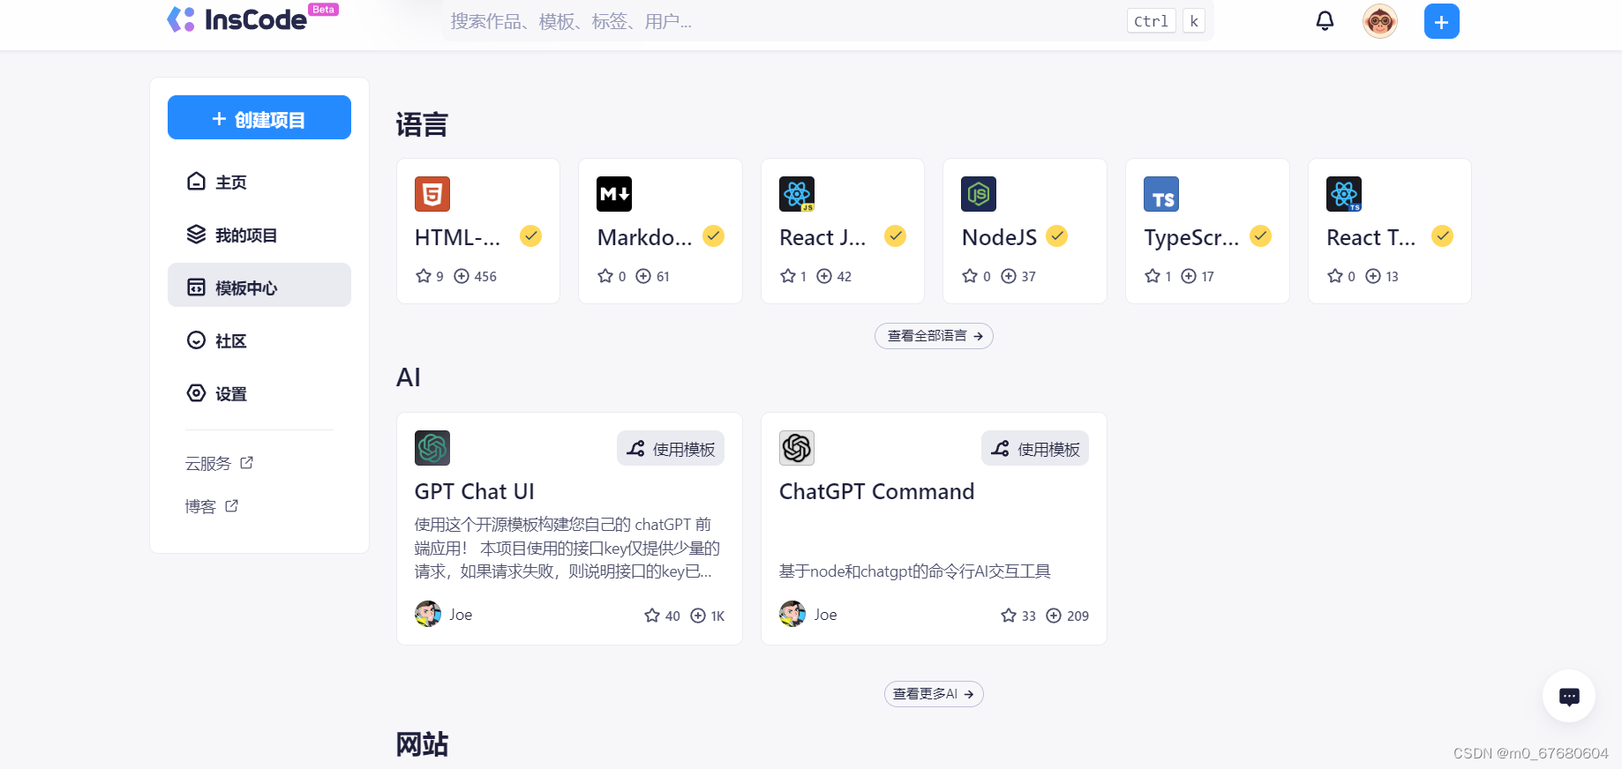Viewport: 1622px width, 769px height.
Task: Click fork icon showing 37
Action: point(1009,276)
